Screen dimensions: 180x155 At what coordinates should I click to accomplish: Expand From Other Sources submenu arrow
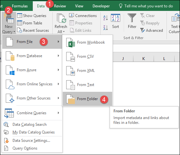59,98
